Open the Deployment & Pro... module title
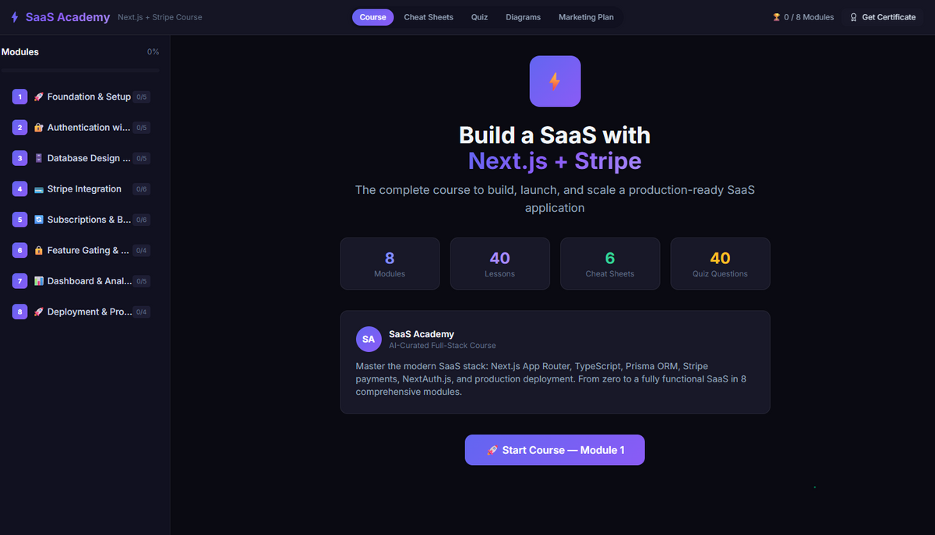This screenshot has height=535, width=935. [89, 311]
